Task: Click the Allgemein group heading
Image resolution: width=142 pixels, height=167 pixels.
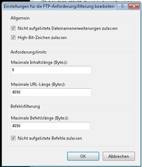Action: (20, 18)
